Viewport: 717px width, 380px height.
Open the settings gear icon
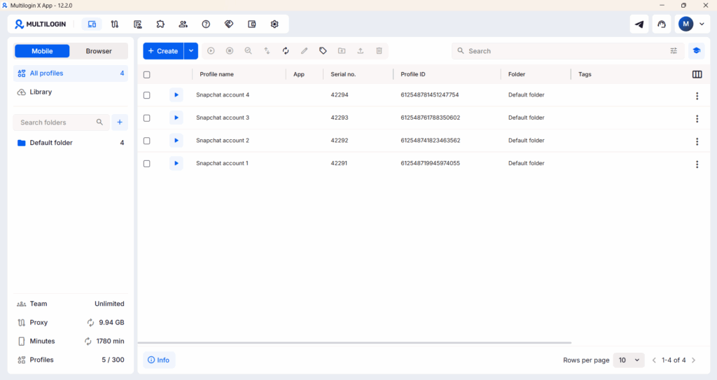click(x=274, y=24)
